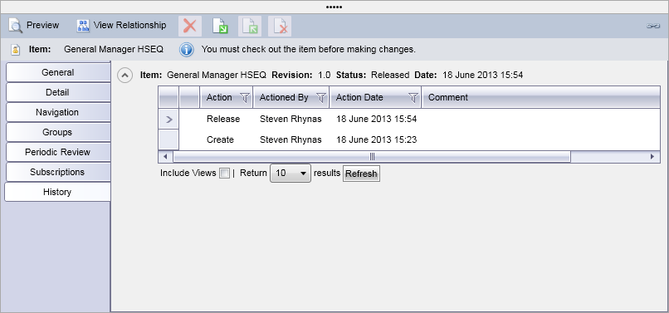
Task: Switch to the Detail tab
Action: click(58, 92)
